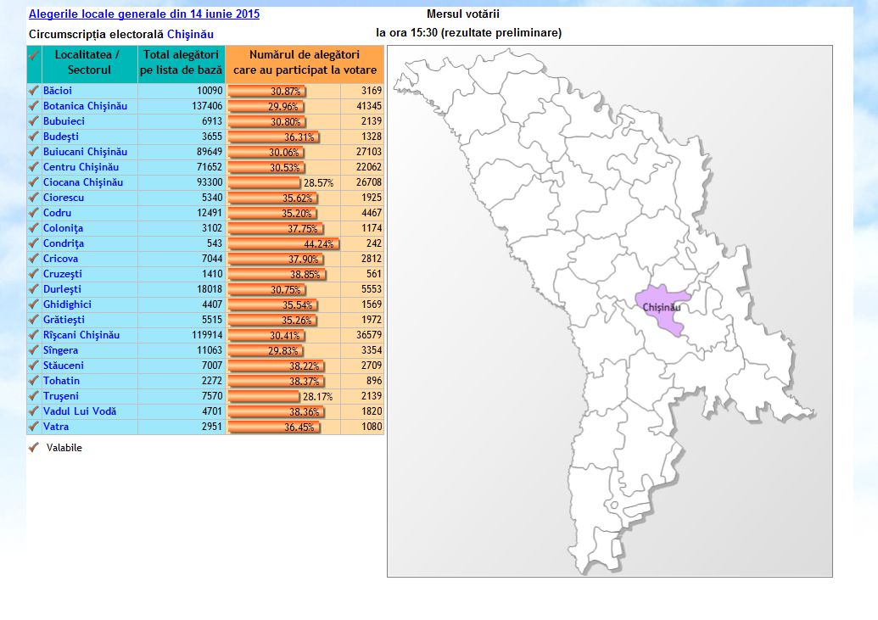Click the Chișinău link in the header
Image resolution: width=878 pixels, height=620 pixels.
click(x=190, y=34)
